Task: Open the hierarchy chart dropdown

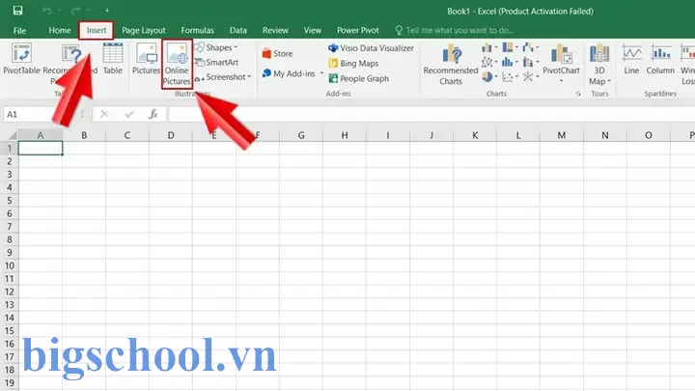Action: pos(511,47)
